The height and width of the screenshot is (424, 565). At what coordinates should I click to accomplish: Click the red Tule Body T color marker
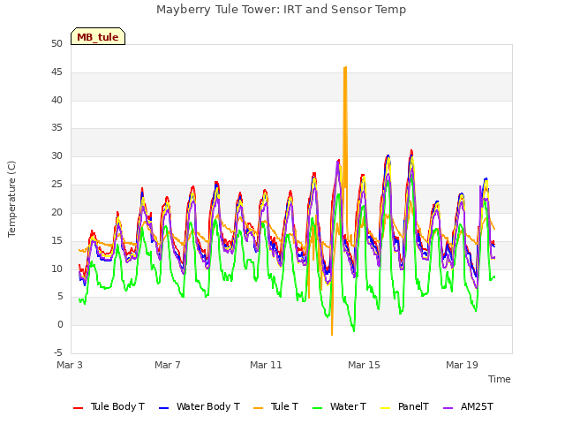(x=79, y=408)
